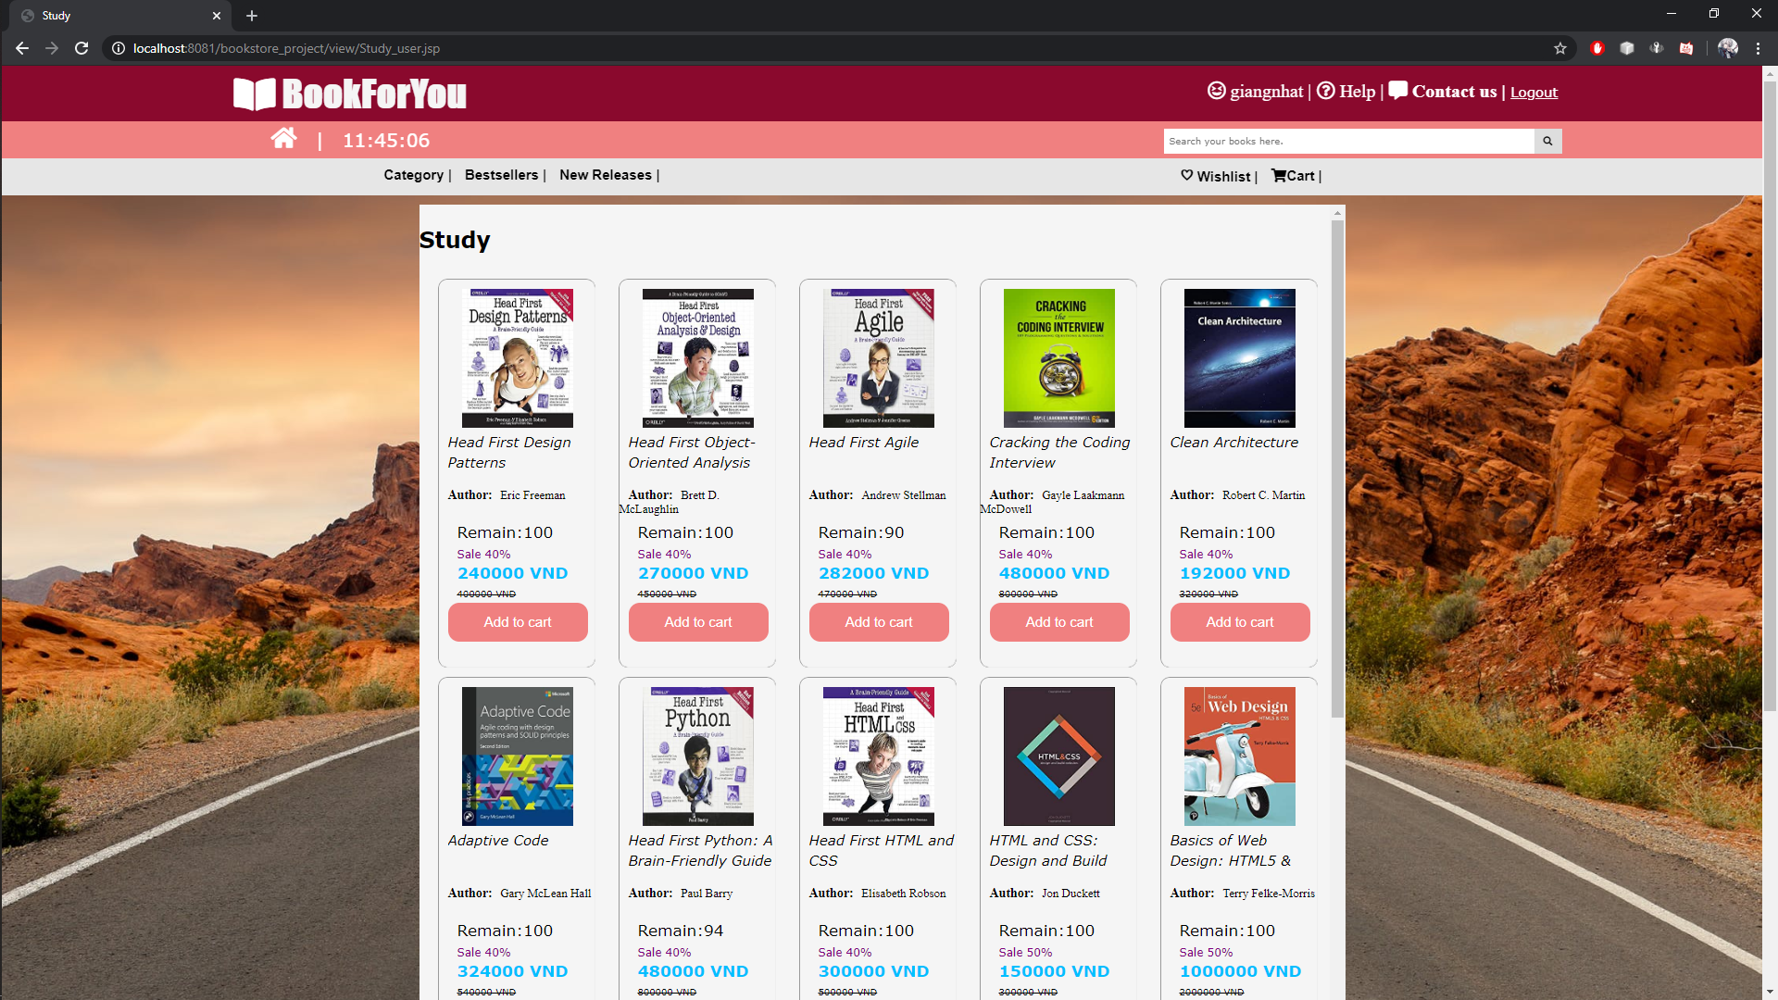1778x1000 pixels.
Task: Click the HTML and CSS: Design and Build title
Action: coord(1048,851)
